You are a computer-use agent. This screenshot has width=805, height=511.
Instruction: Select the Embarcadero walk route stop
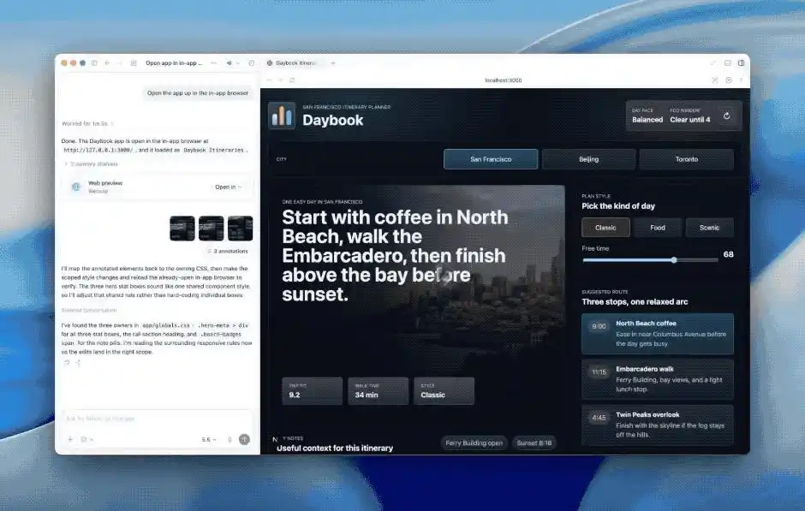pyautogui.click(x=658, y=379)
